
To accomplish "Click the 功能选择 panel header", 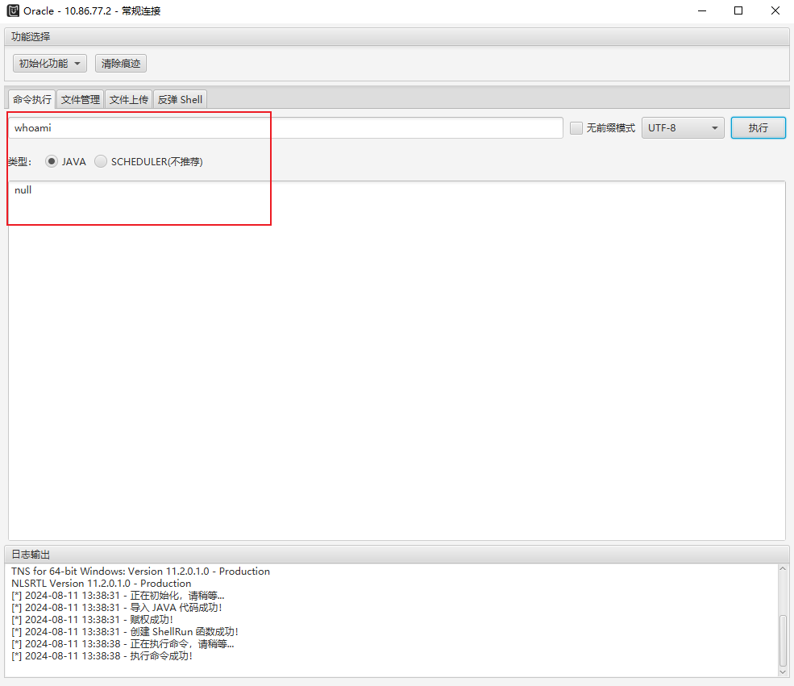I will click(397, 36).
